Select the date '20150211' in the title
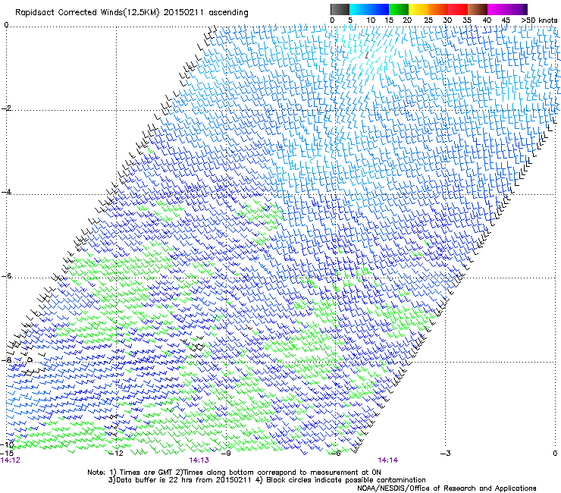The width and height of the screenshot is (561, 493). coord(183,13)
